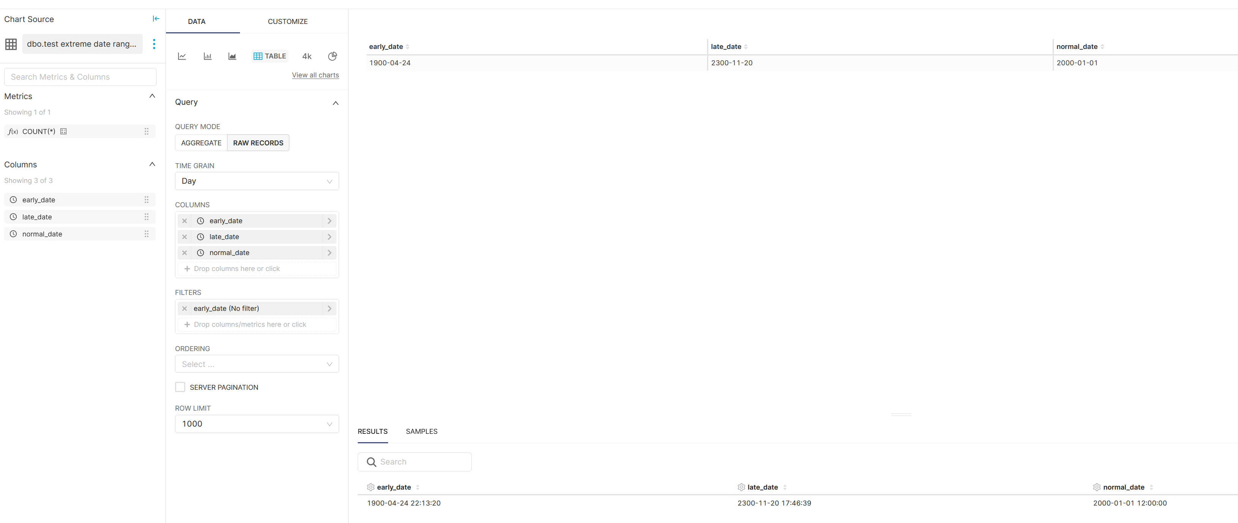Viewport: 1238px width, 523px height.
Task: Collapse the Query section
Action: pyautogui.click(x=335, y=103)
